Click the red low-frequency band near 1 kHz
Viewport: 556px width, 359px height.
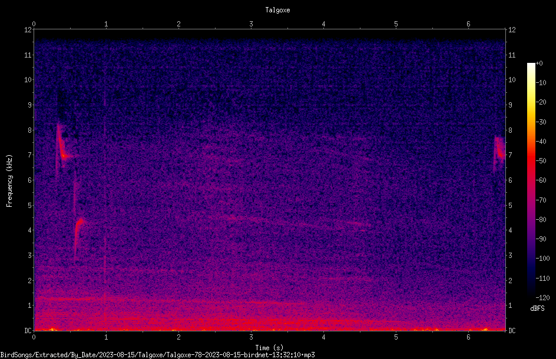170,301
